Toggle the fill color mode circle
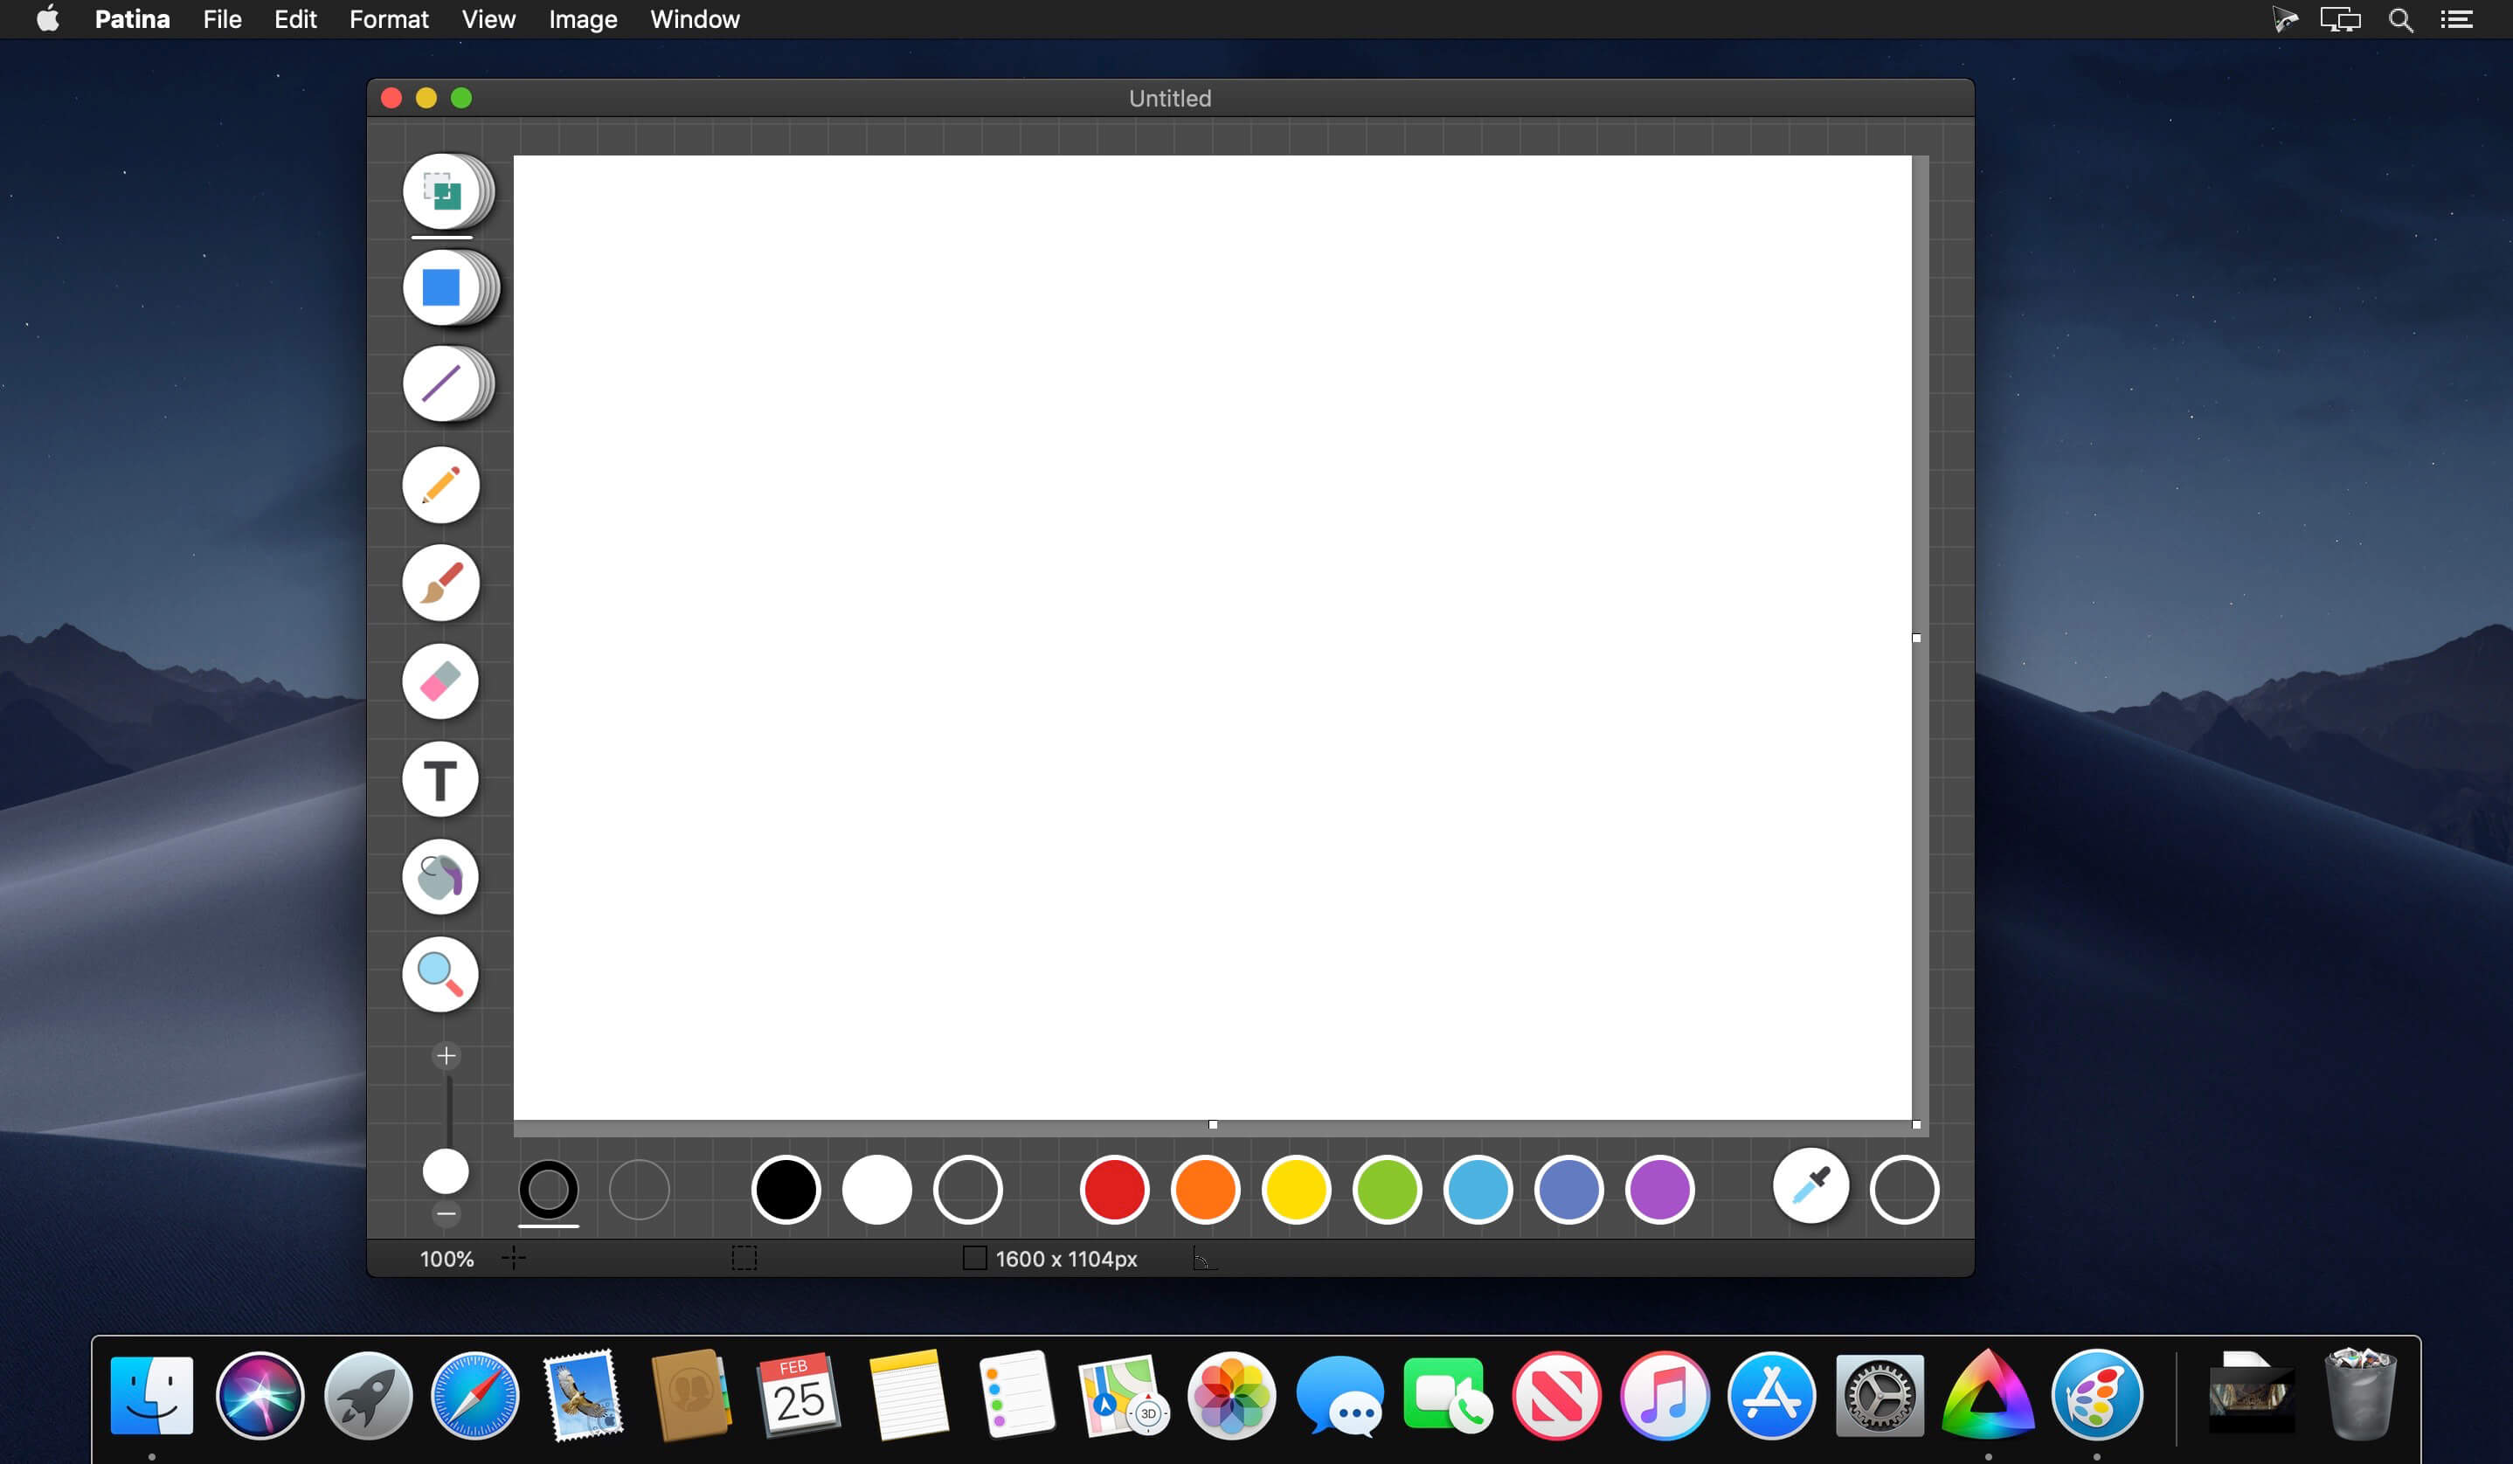 point(640,1189)
